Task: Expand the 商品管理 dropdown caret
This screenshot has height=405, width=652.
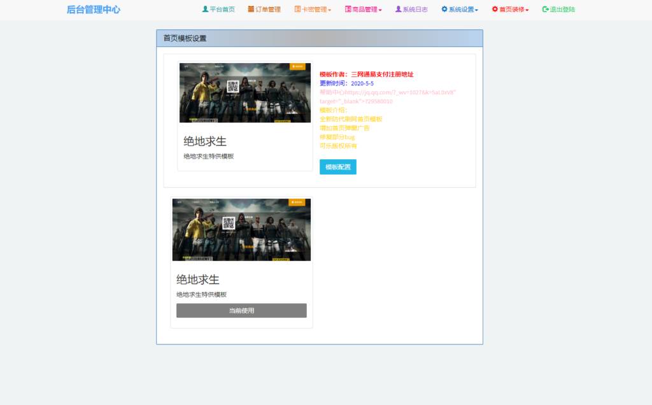Action: pos(380,10)
